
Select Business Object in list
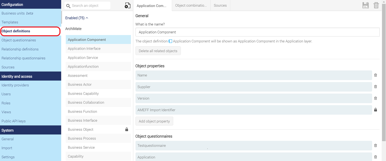[98, 129]
